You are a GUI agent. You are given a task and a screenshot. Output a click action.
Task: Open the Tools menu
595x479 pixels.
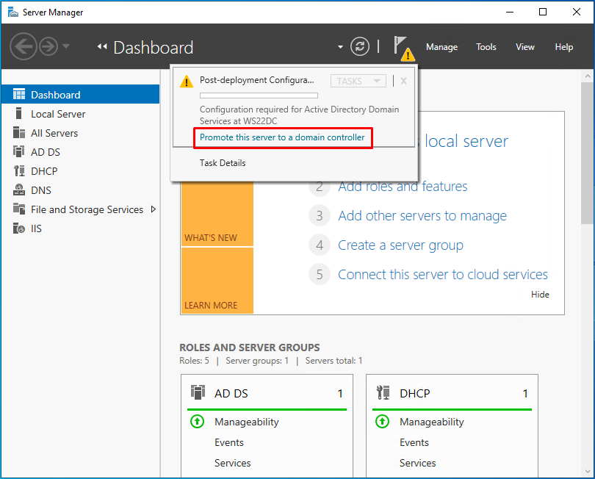[x=486, y=47]
